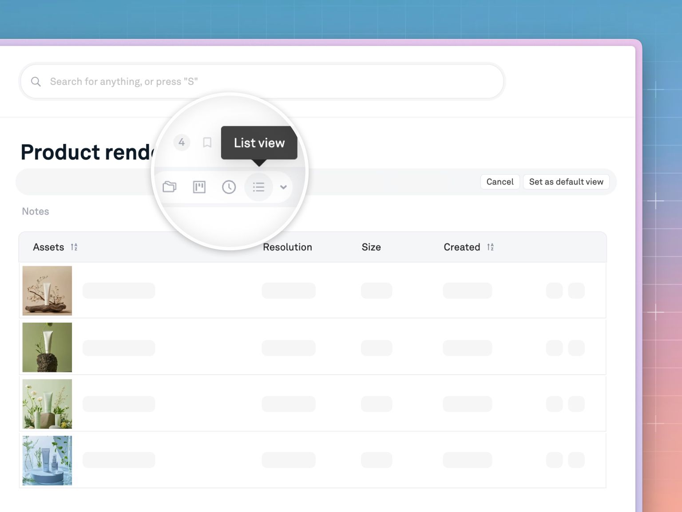
Task: Expand the chevron next to List view
Action: [283, 187]
